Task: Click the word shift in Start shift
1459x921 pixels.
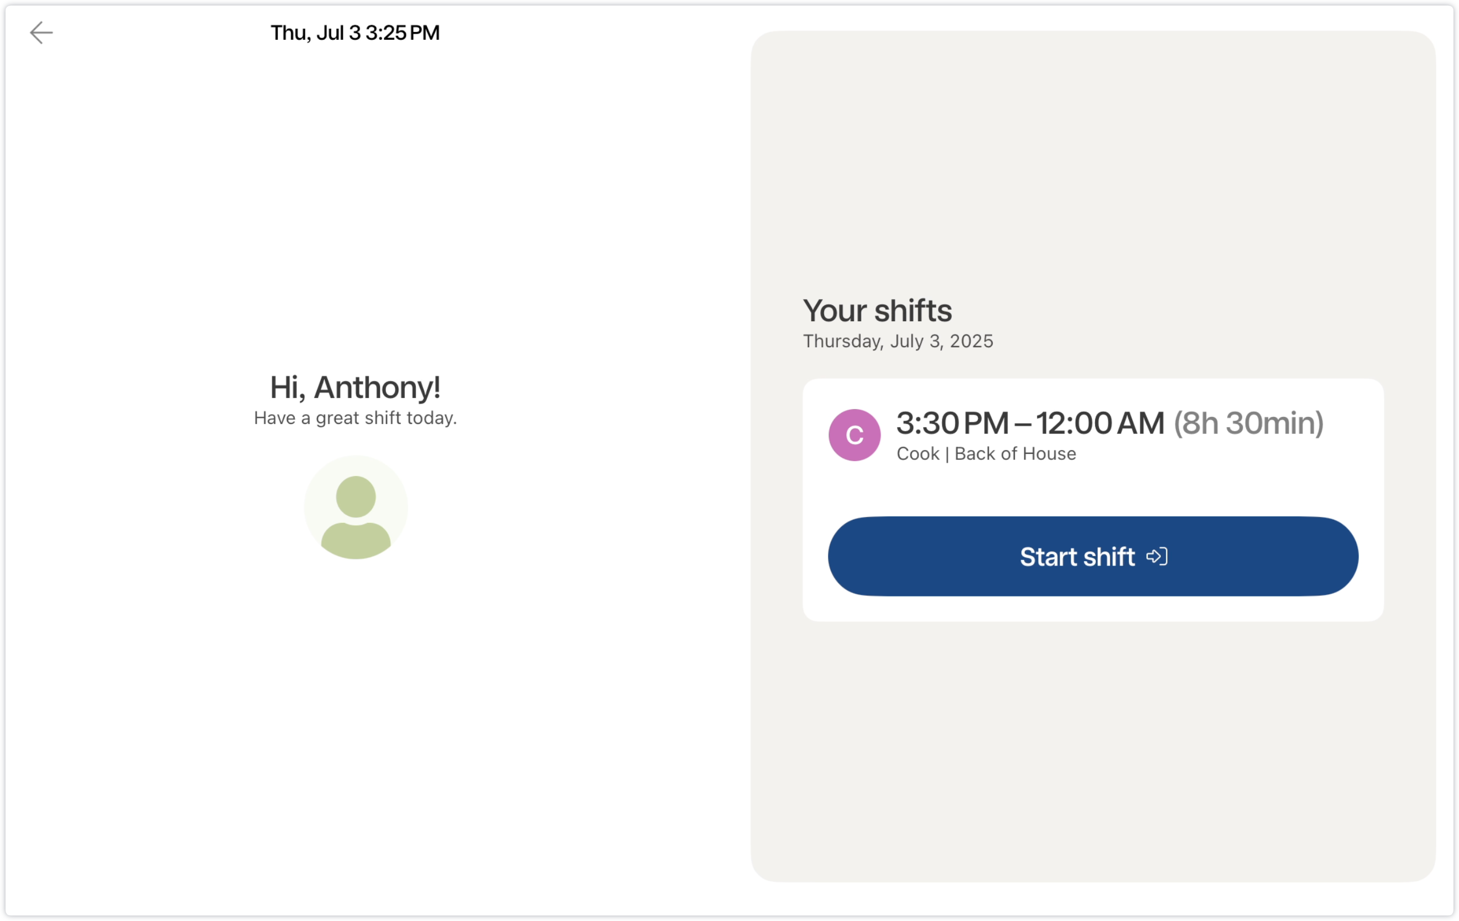Action: [1109, 557]
